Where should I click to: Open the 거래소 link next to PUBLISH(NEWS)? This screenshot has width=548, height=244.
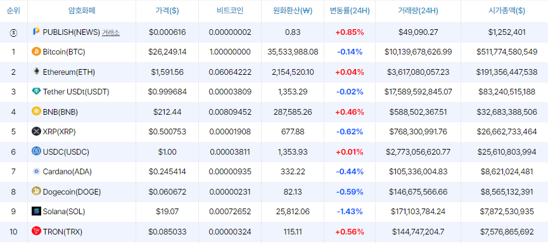pos(111,32)
